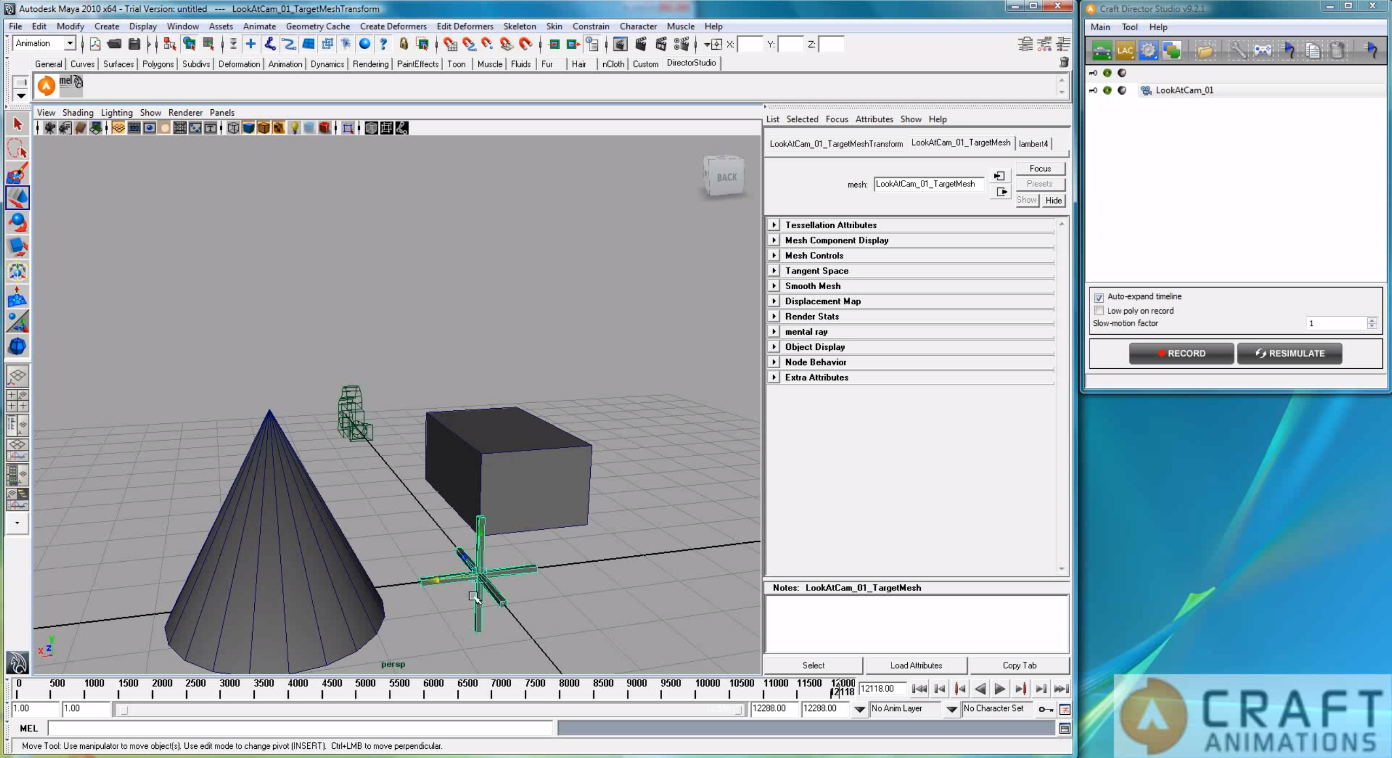Screen dimensions: 1392x758
Task: Activate the Move tool in toolbox
Action: pos(17,198)
